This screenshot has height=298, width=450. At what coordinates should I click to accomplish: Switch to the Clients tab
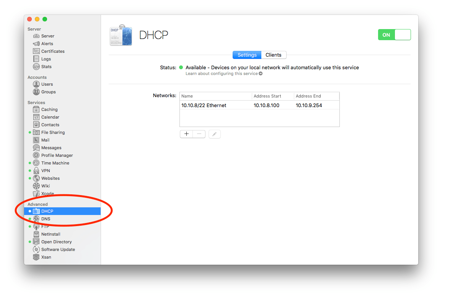pyautogui.click(x=273, y=55)
